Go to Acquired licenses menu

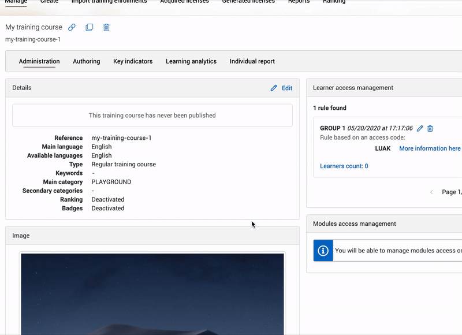184,2
